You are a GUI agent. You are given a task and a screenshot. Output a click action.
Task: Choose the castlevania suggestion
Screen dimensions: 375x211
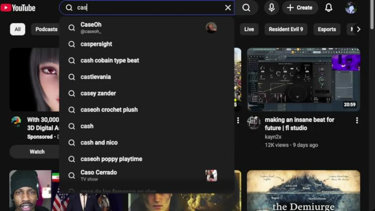(x=146, y=77)
